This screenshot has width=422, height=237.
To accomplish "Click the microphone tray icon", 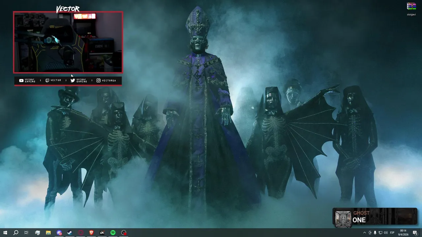I will click(375, 233).
